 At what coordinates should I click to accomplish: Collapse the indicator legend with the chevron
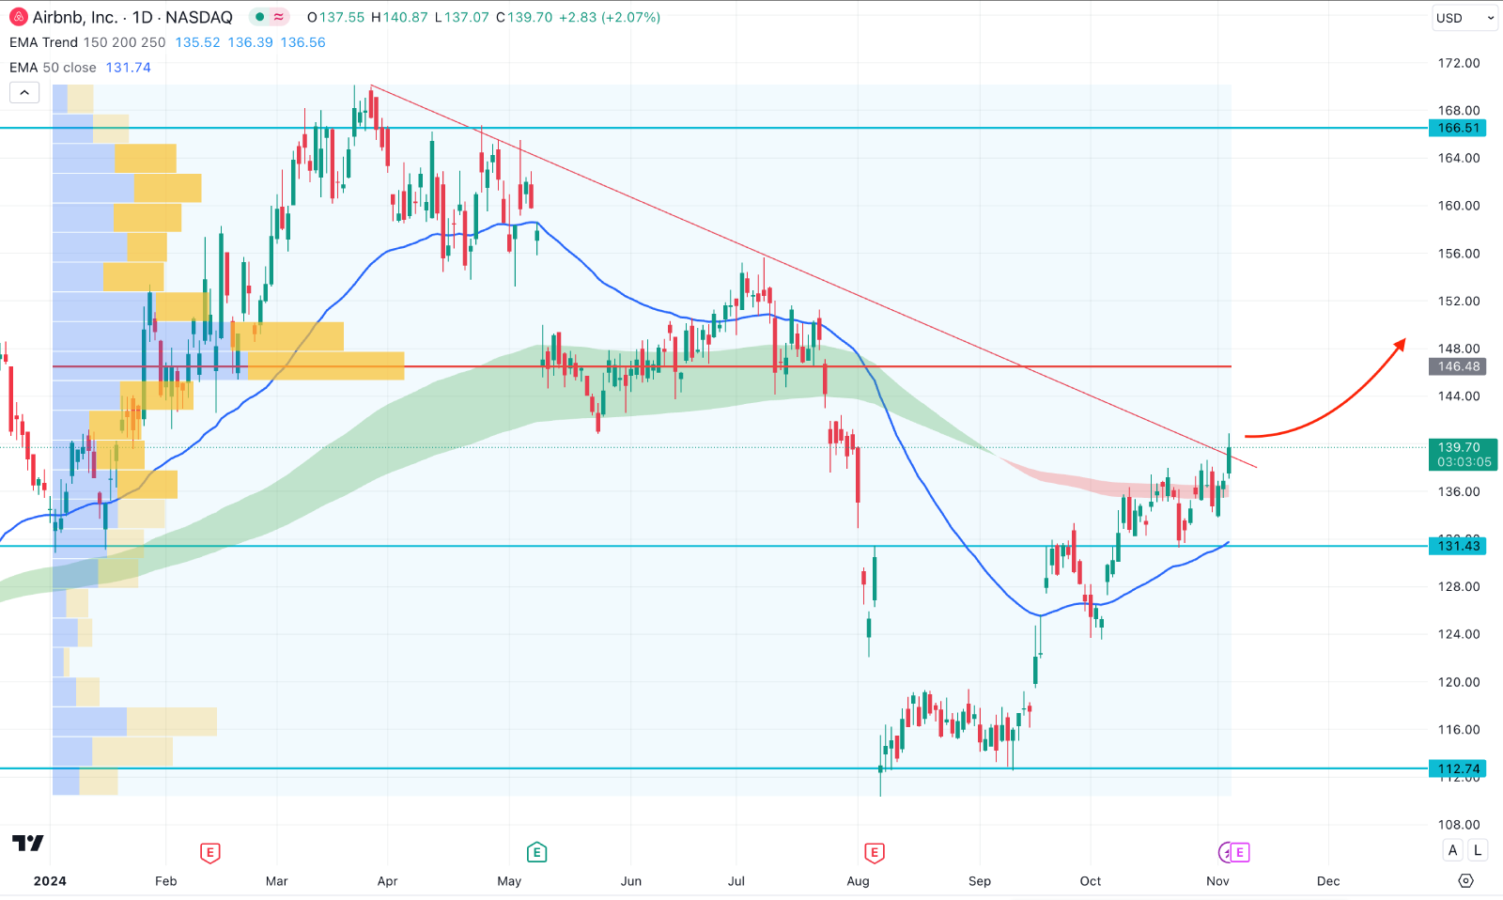pos(24,92)
